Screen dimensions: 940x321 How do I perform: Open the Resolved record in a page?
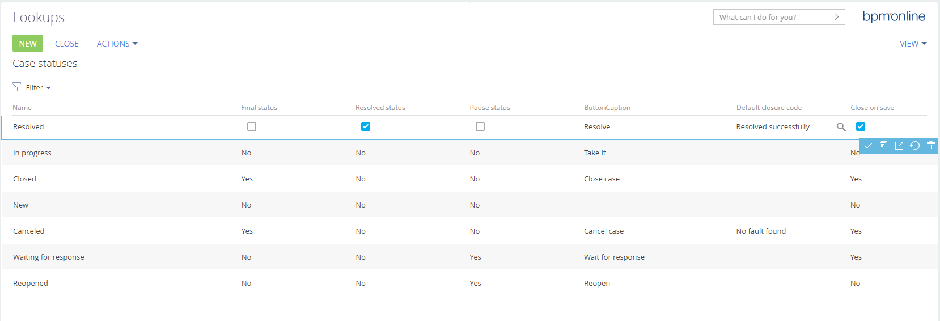point(899,146)
